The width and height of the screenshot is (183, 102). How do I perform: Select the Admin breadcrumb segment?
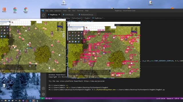pos(60,18)
